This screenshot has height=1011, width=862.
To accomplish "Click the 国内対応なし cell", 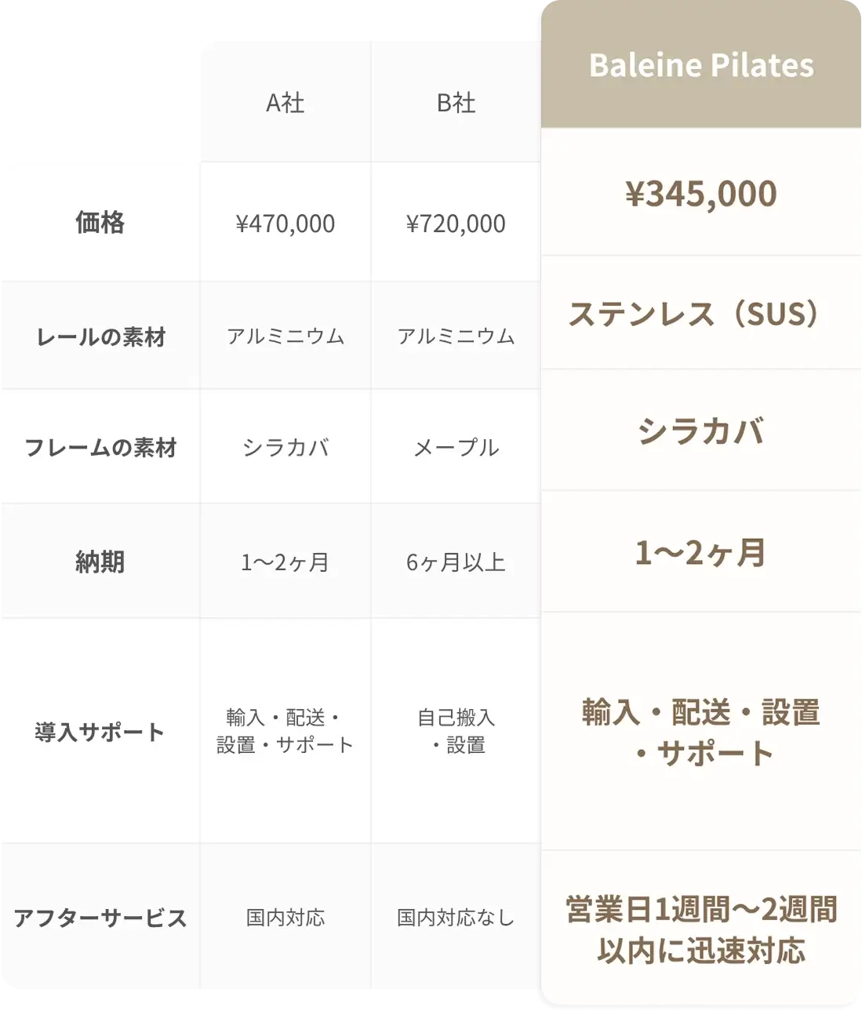I will pos(456,917).
